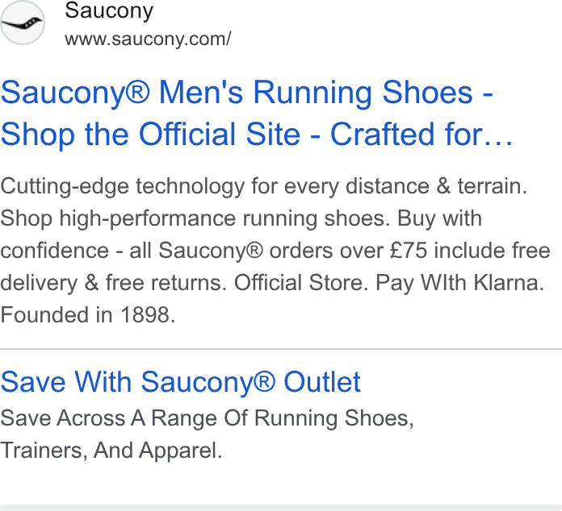Image resolution: width=562 pixels, height=511 pixels.
Task: Open the Save With Saucony® Outlet sitelink
Action: (180, 382)
